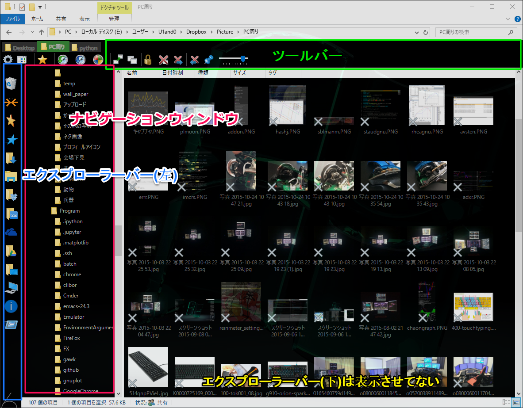Click the clone tab to new window icon
523x408 pixels.
point(118,60)
